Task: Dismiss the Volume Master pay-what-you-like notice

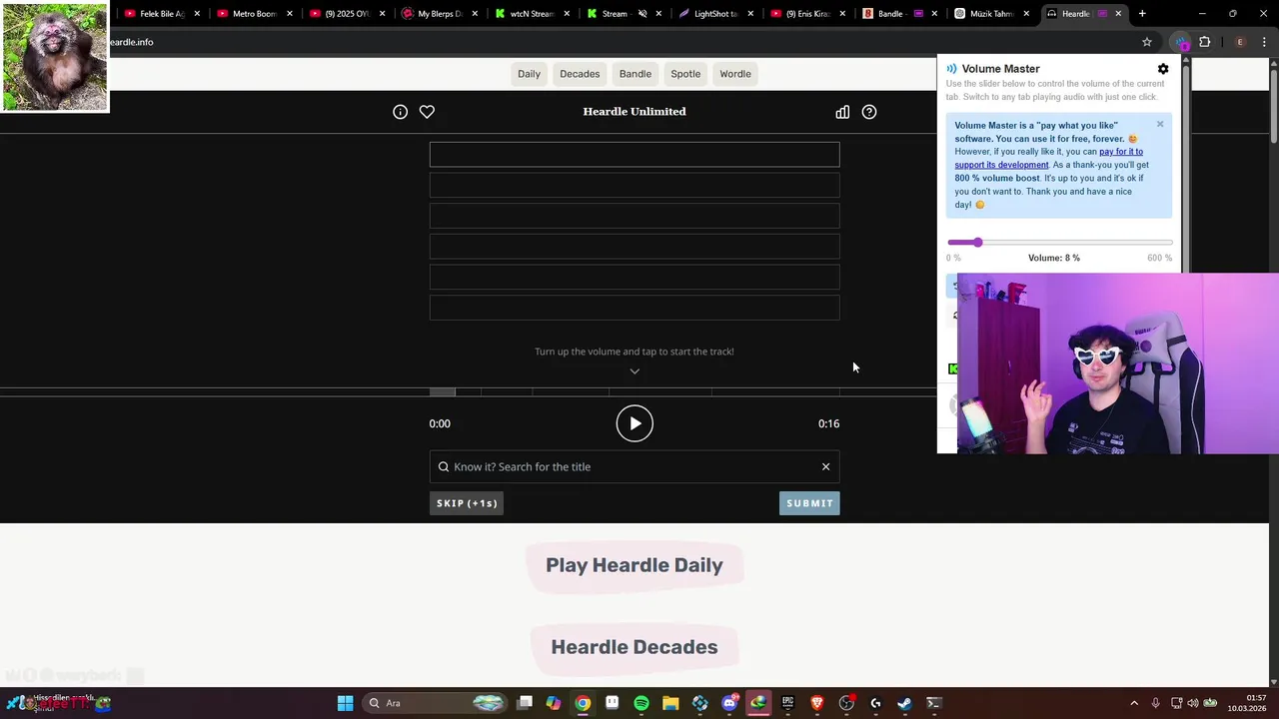Action: (1160, 124)
